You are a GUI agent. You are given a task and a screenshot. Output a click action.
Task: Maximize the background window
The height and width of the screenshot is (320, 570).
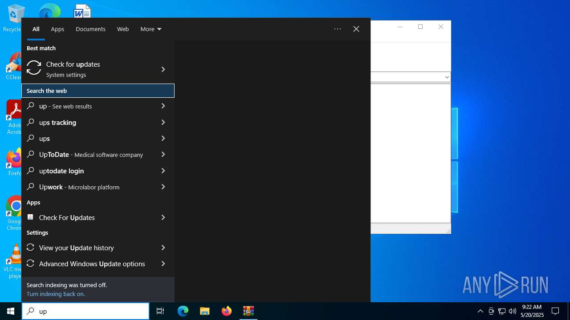point(420,27)
